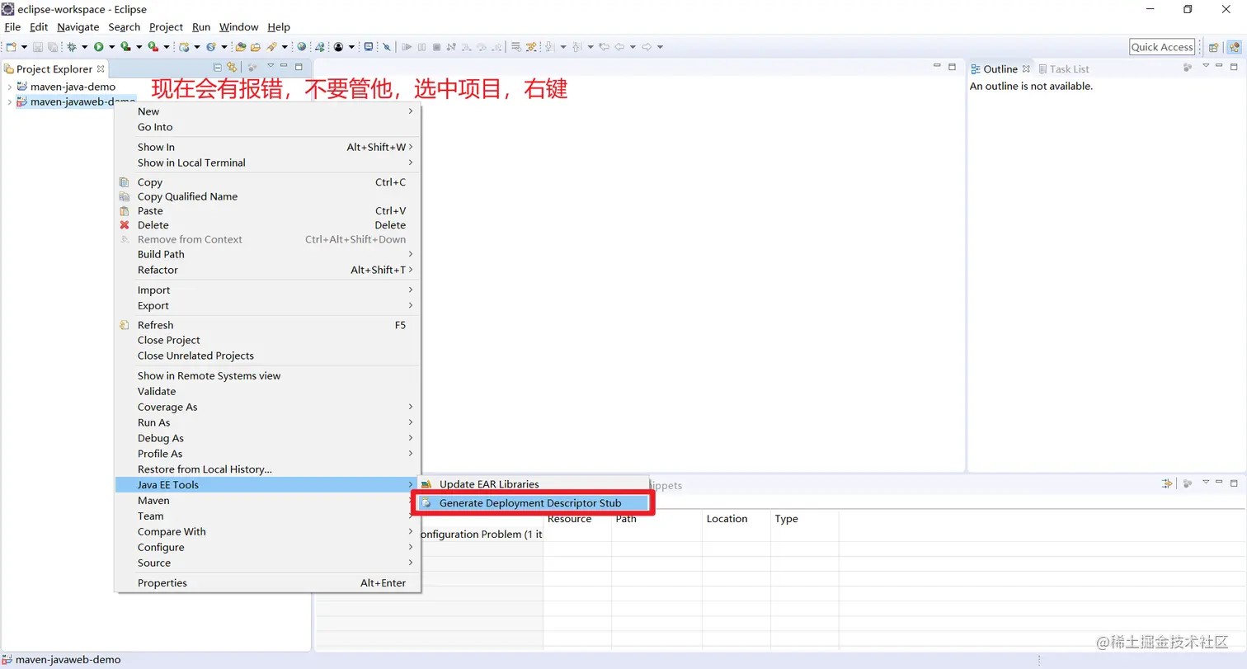Maximize the editor area
This screenshot has width=1247, height=669.
[952, 66]
